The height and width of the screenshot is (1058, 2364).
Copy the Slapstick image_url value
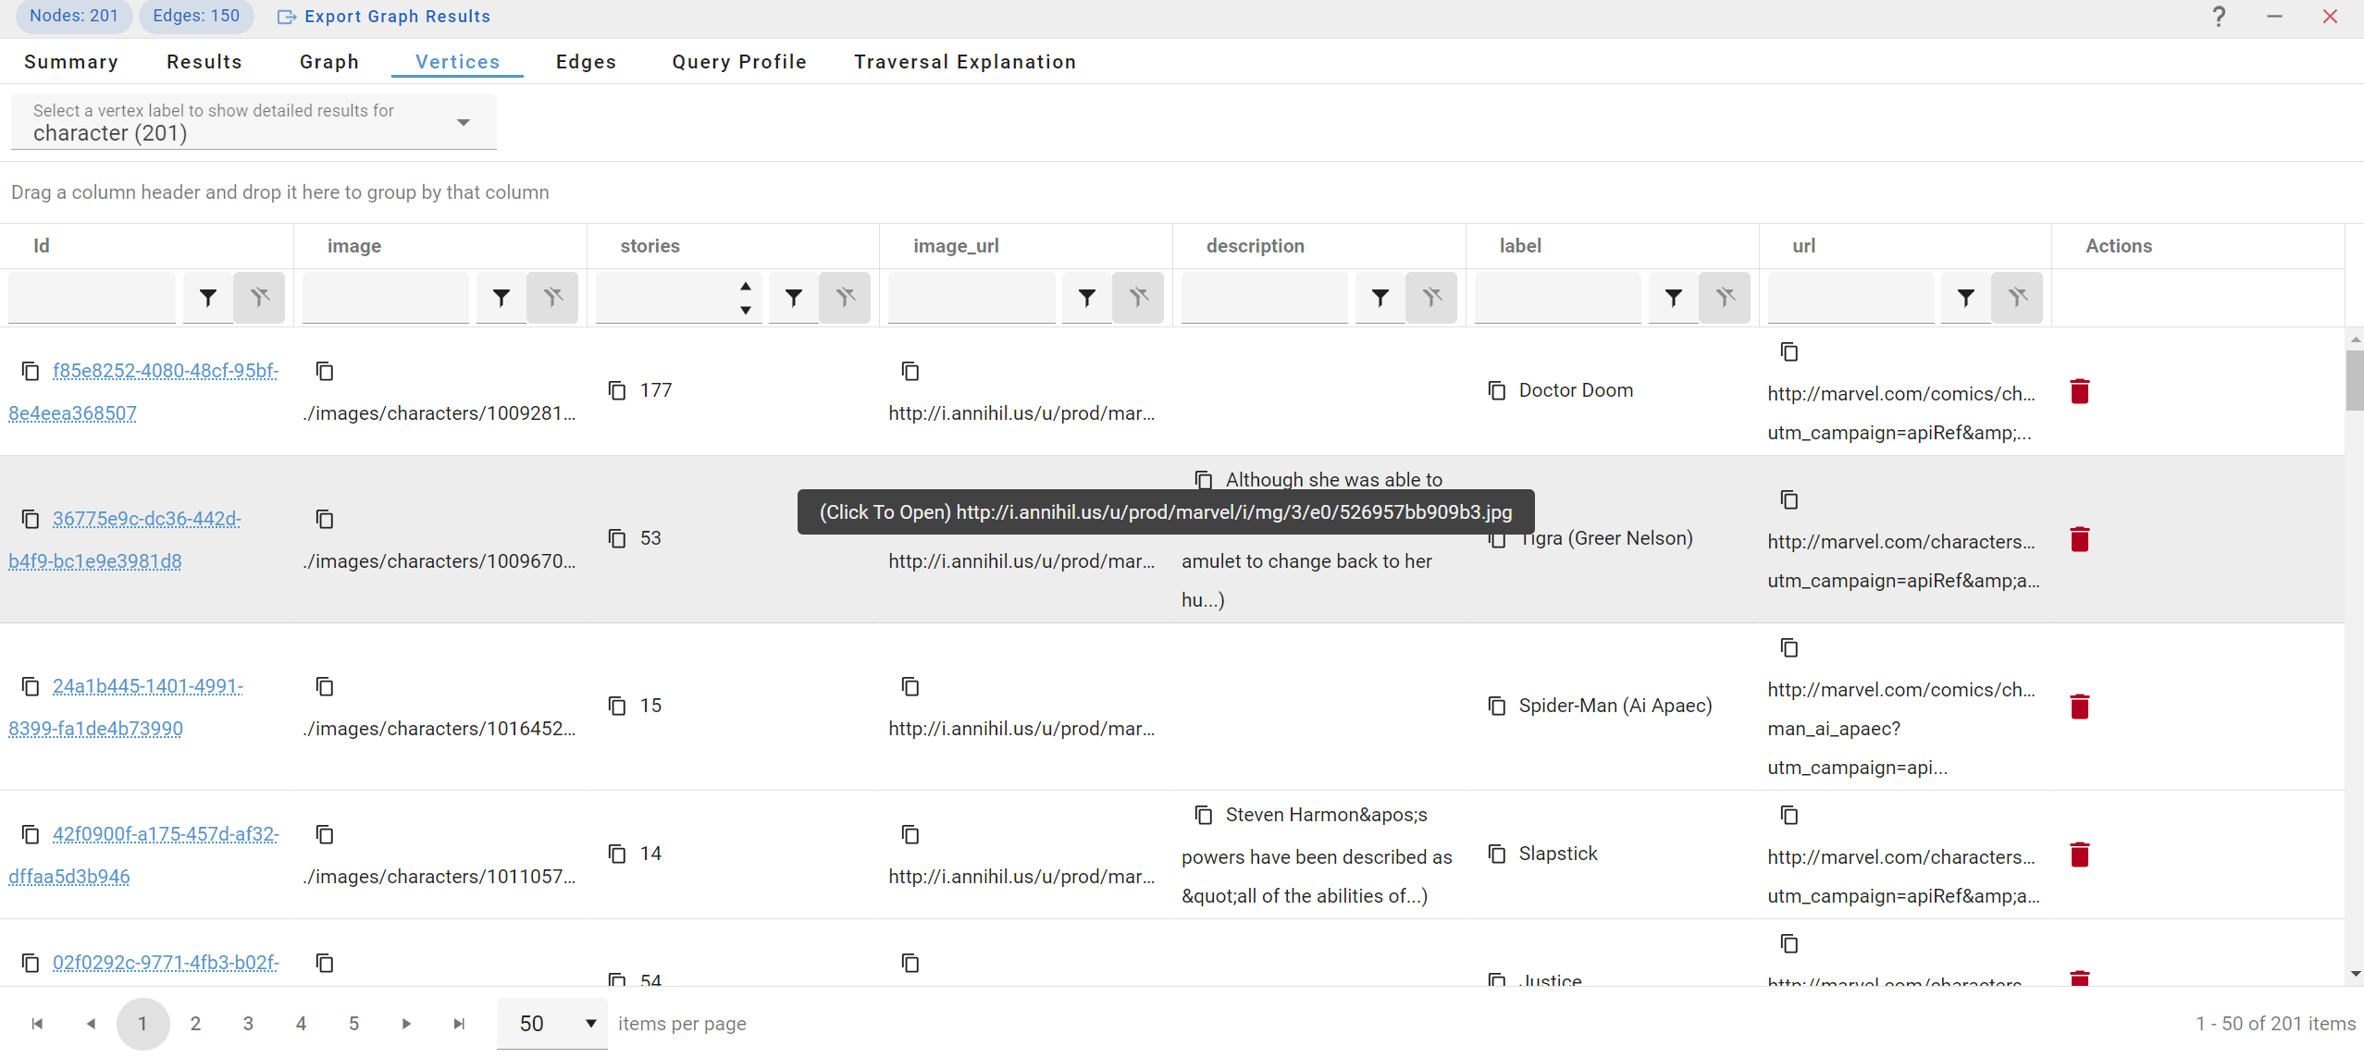tap(910, 834)
